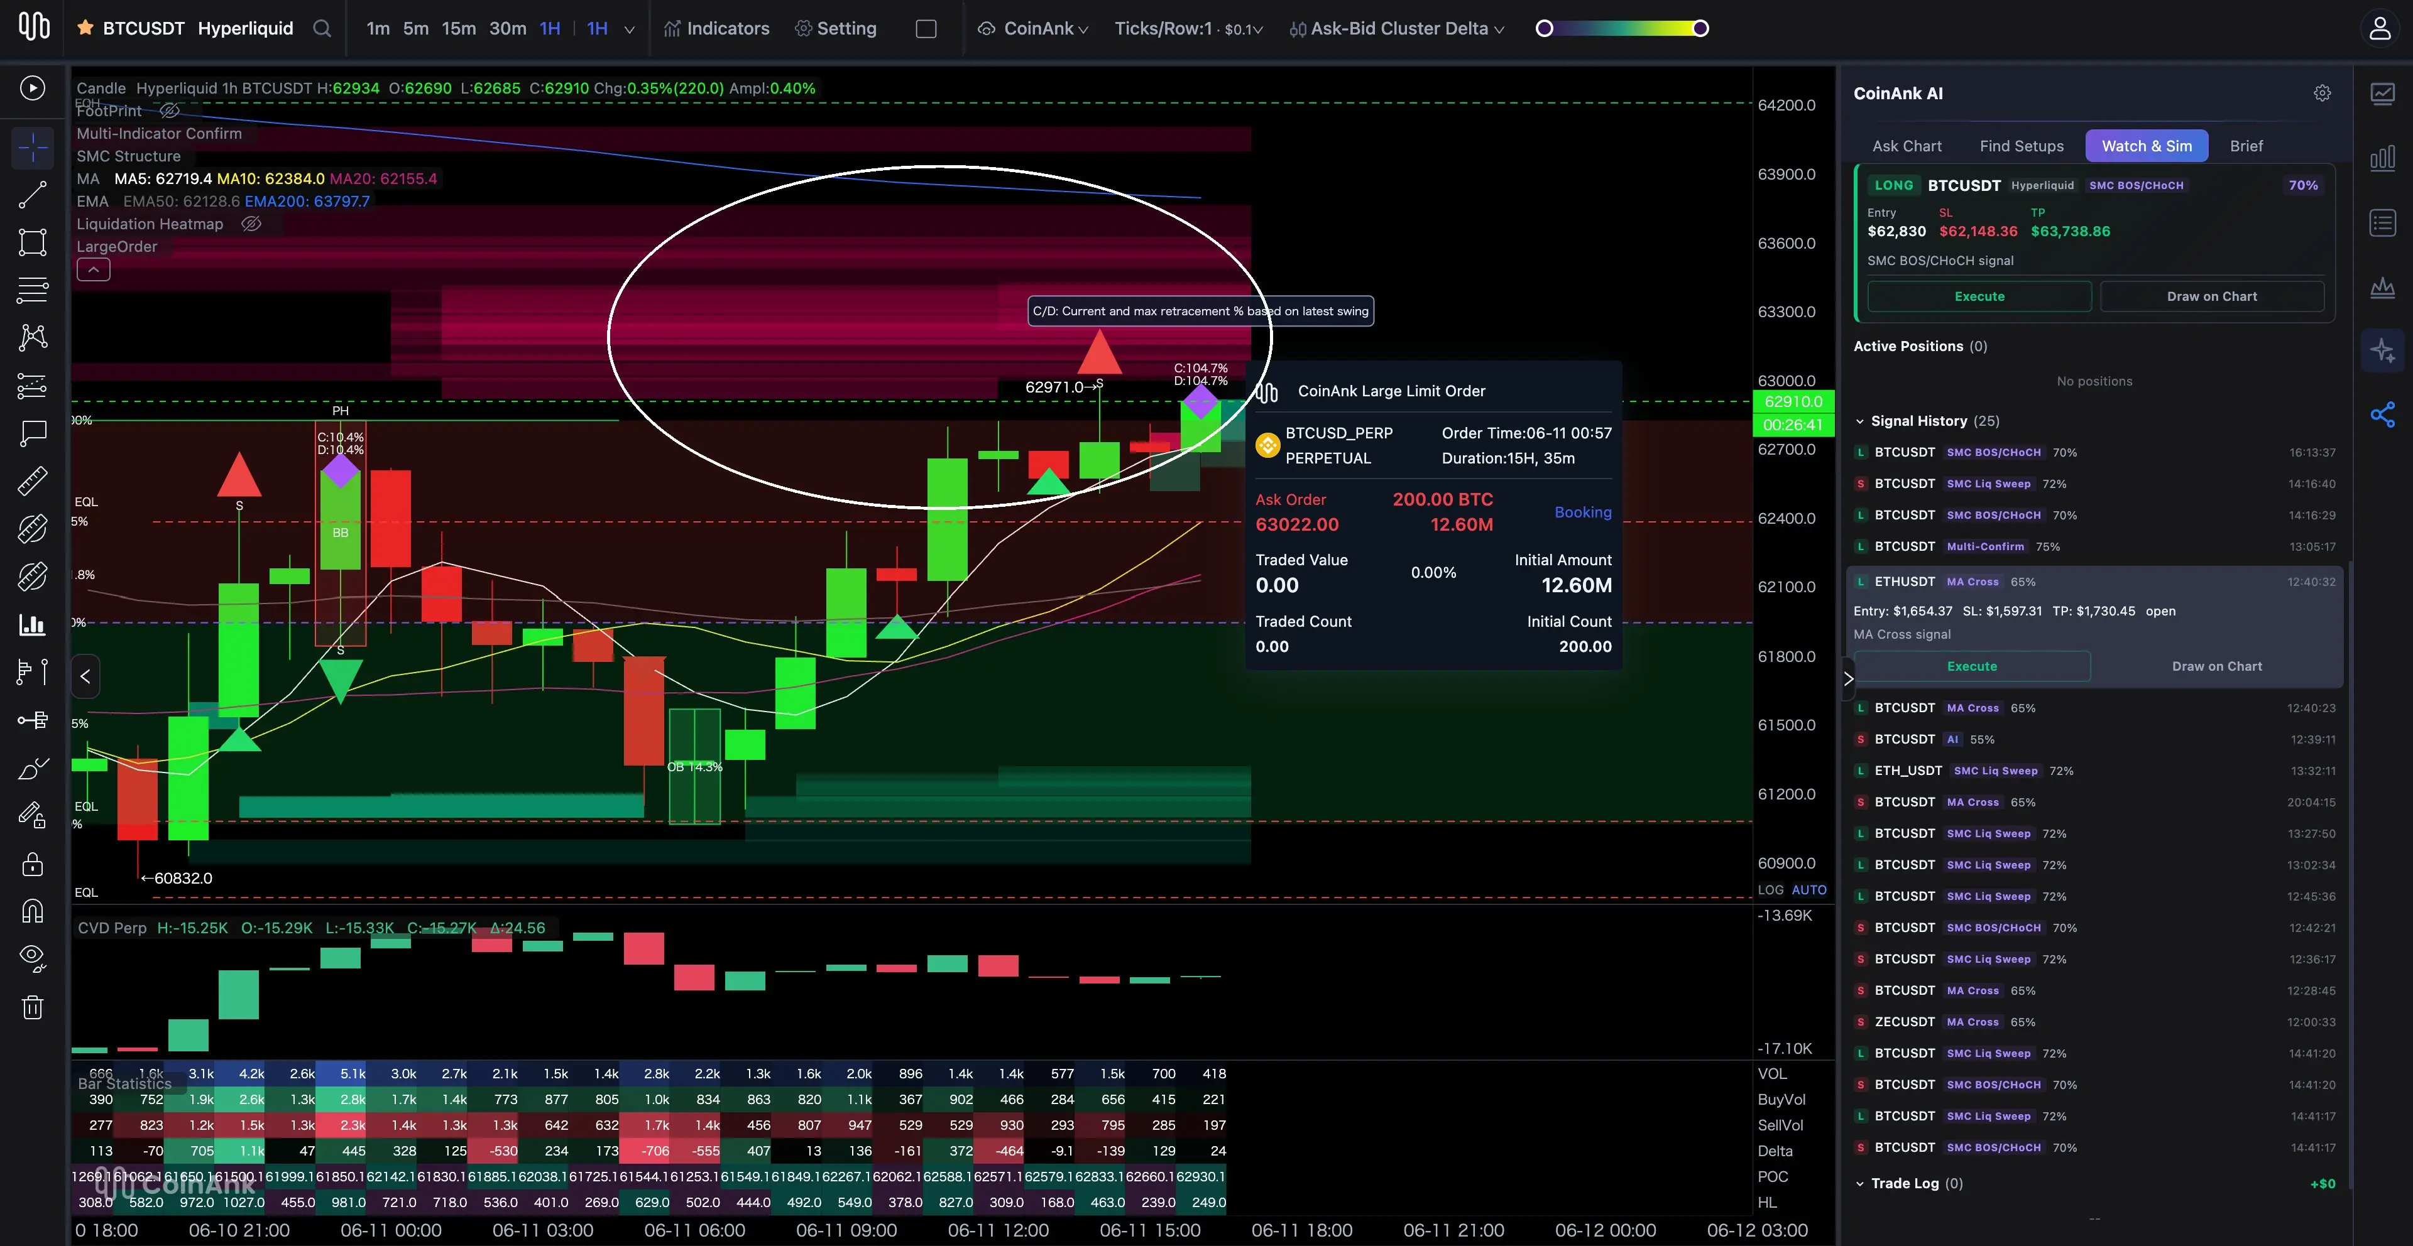Select the crosshair cursor tool
This screenshot has height=1246, width=2413.
point(33,147)
